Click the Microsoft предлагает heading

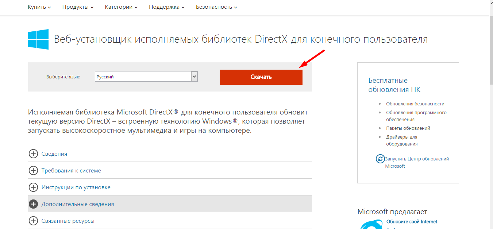pos(392,212)
